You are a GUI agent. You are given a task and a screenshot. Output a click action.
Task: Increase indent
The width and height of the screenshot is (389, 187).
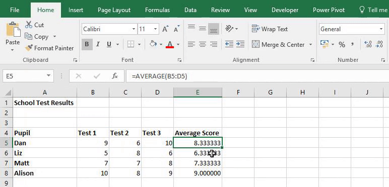click(x=240, y=44)
